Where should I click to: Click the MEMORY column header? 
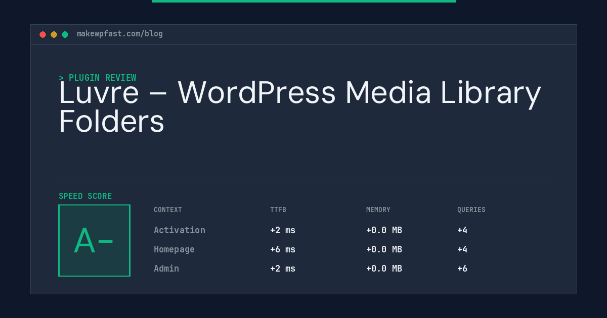point(378,210)
